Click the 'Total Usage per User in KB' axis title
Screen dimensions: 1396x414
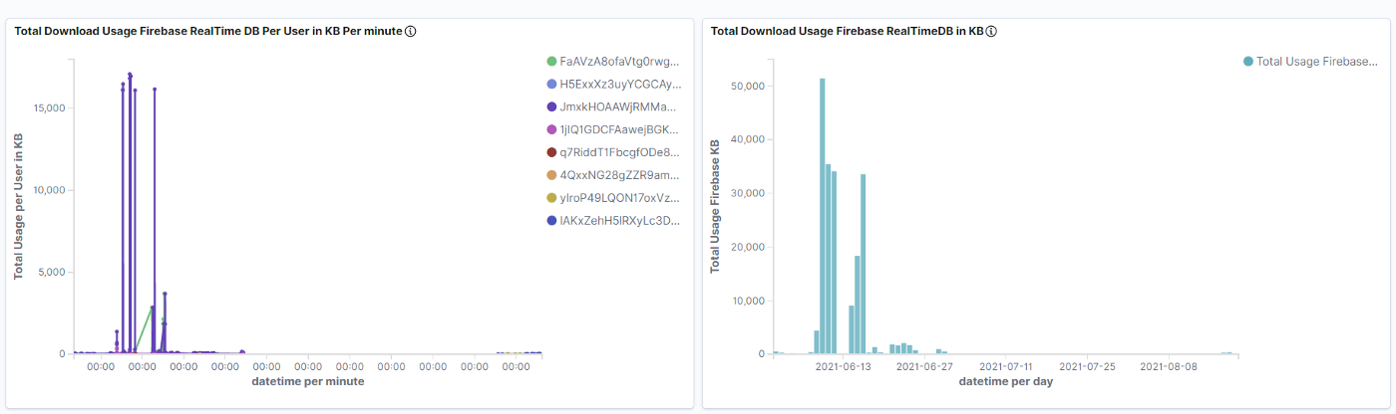point(19,205)
